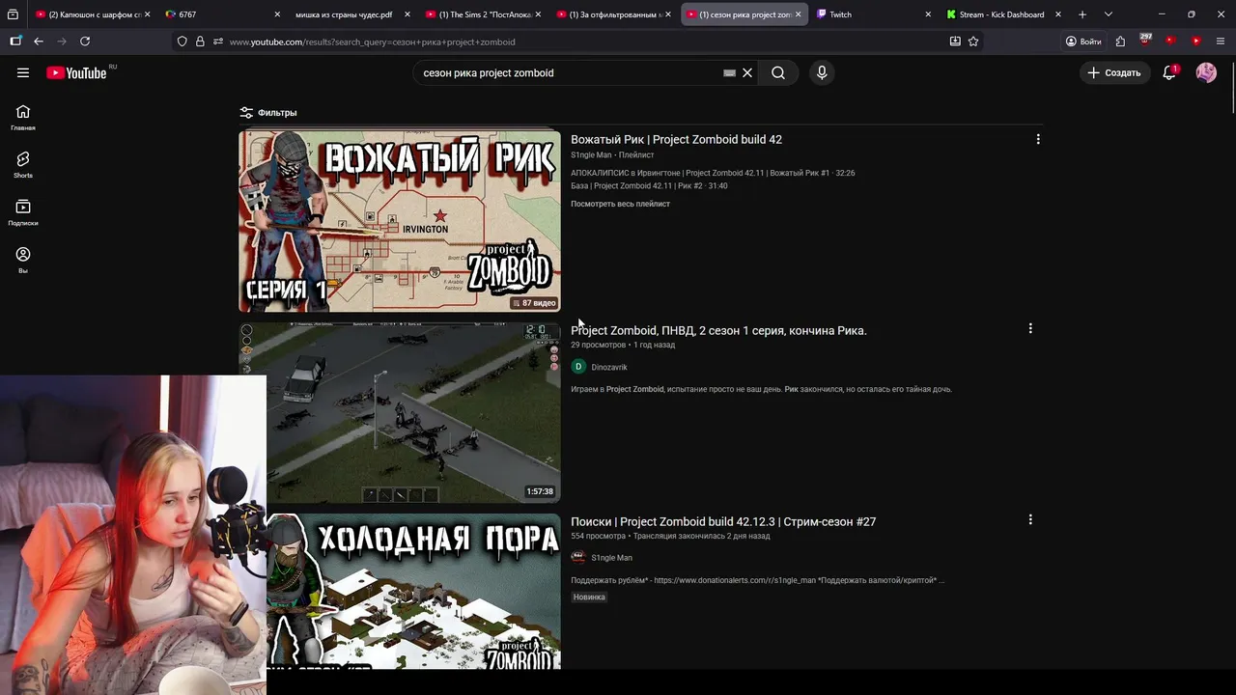Open Вожатый Рик серия 1 thumbnail
This screenshot has width=1236, height=695.
tap(400, 221)
